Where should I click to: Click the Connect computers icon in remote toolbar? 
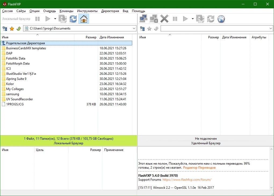coord(143,19)
